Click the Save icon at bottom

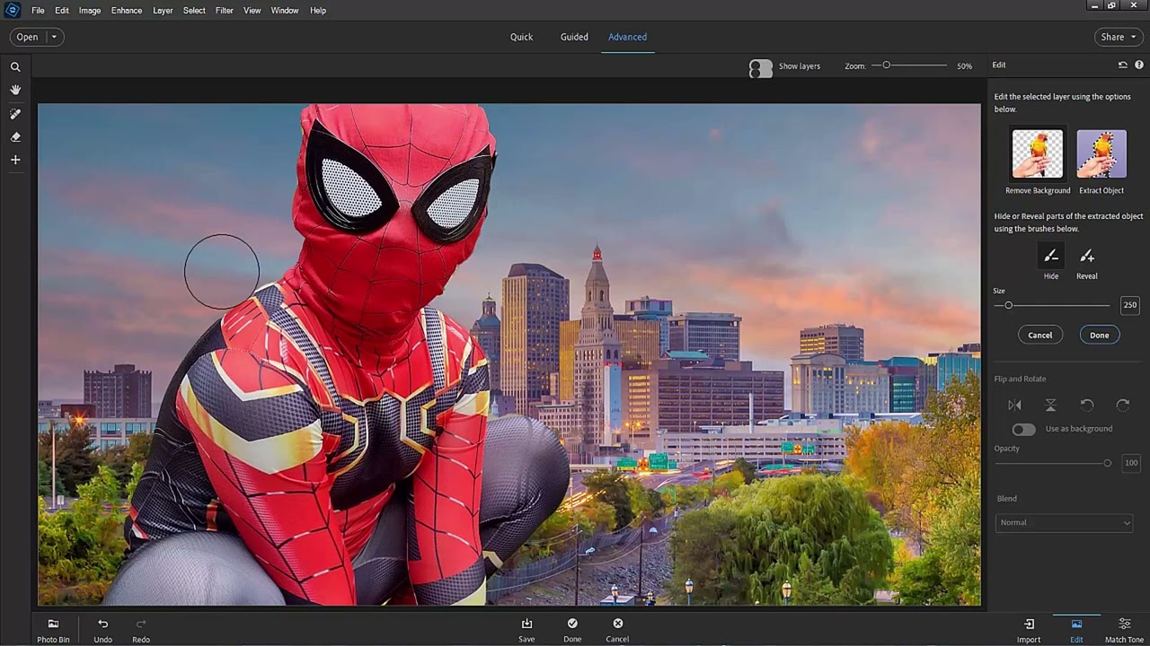pyautogui.click(x=526, y=630)
